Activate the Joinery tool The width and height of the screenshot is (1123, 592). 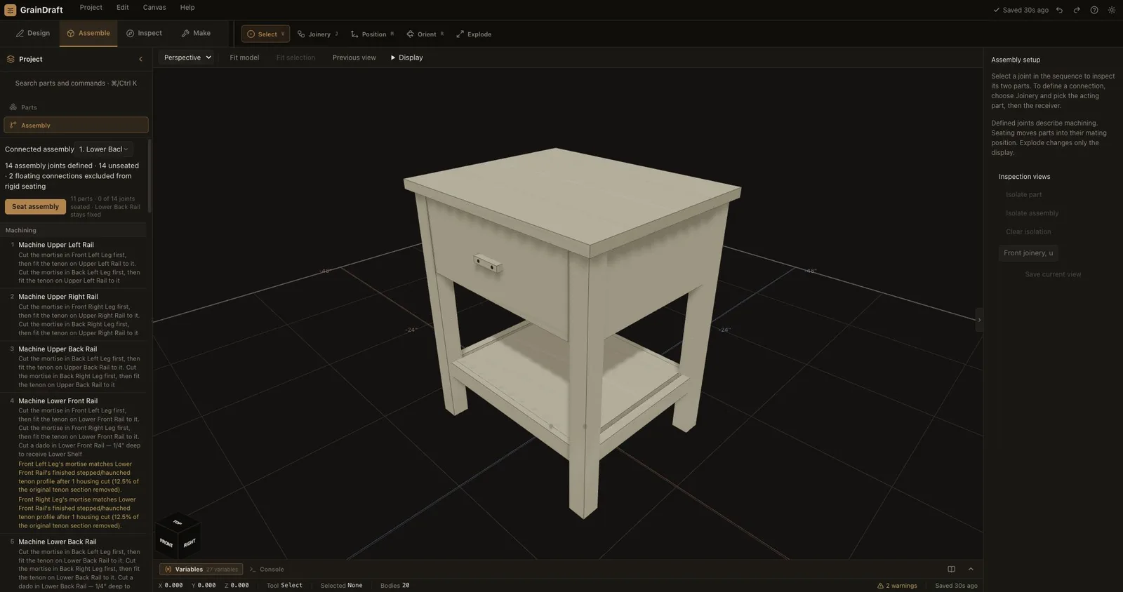tap(318, 34)
